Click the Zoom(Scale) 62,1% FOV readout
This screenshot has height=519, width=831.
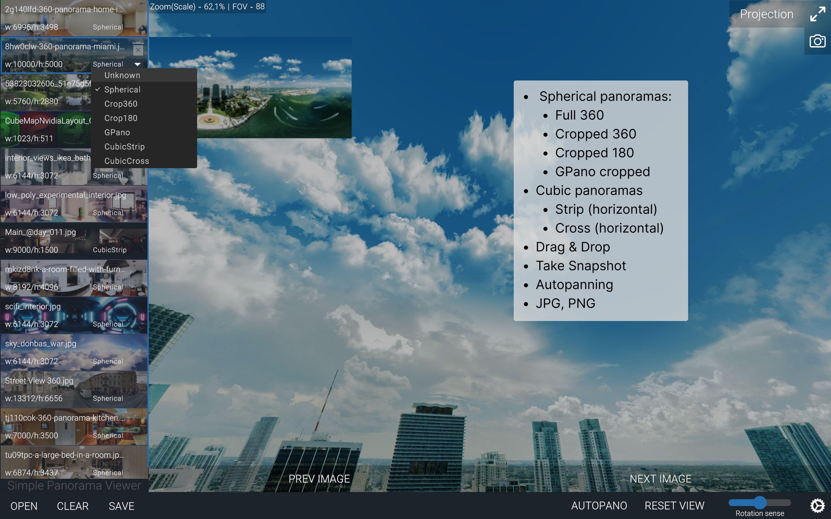coord(207,6)
